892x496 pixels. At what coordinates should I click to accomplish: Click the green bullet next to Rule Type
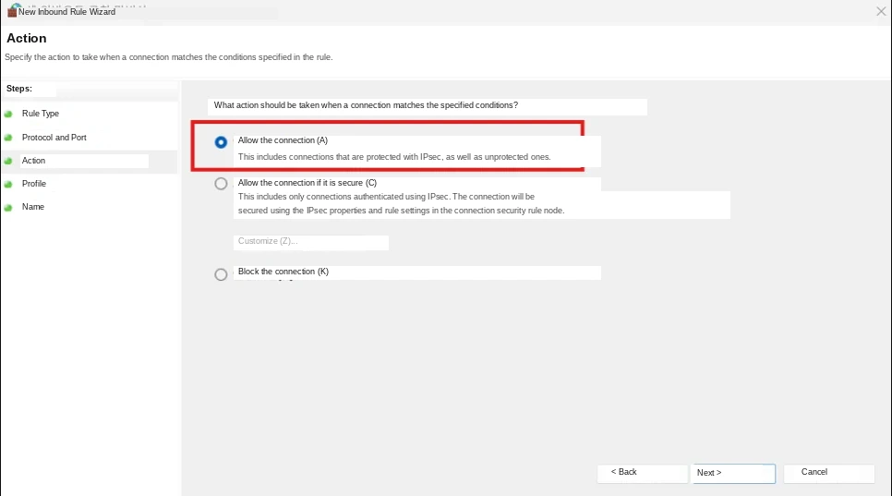8,115
